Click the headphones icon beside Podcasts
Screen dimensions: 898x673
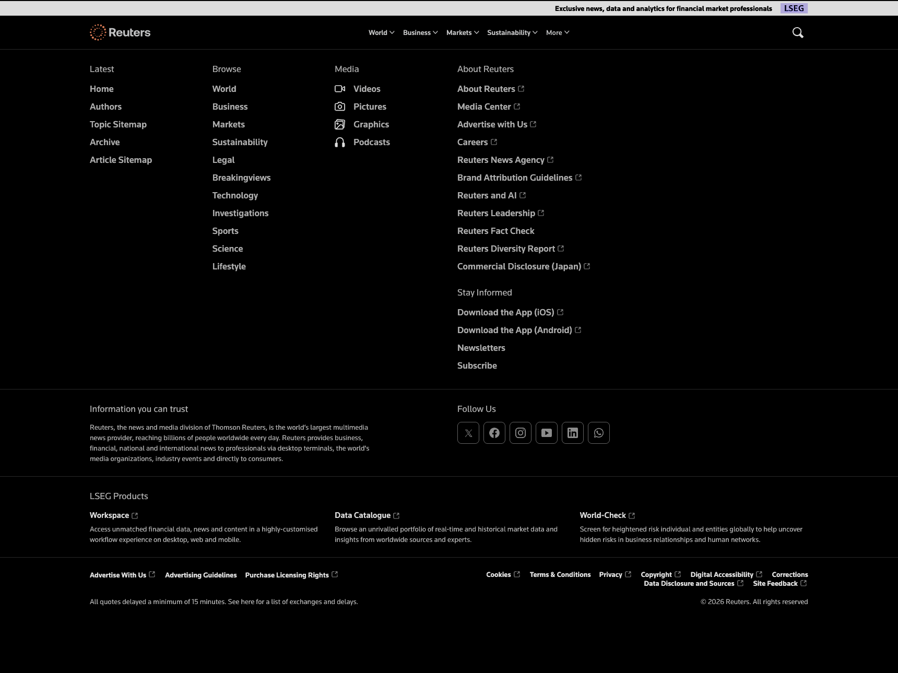click(x=340, y=142)
